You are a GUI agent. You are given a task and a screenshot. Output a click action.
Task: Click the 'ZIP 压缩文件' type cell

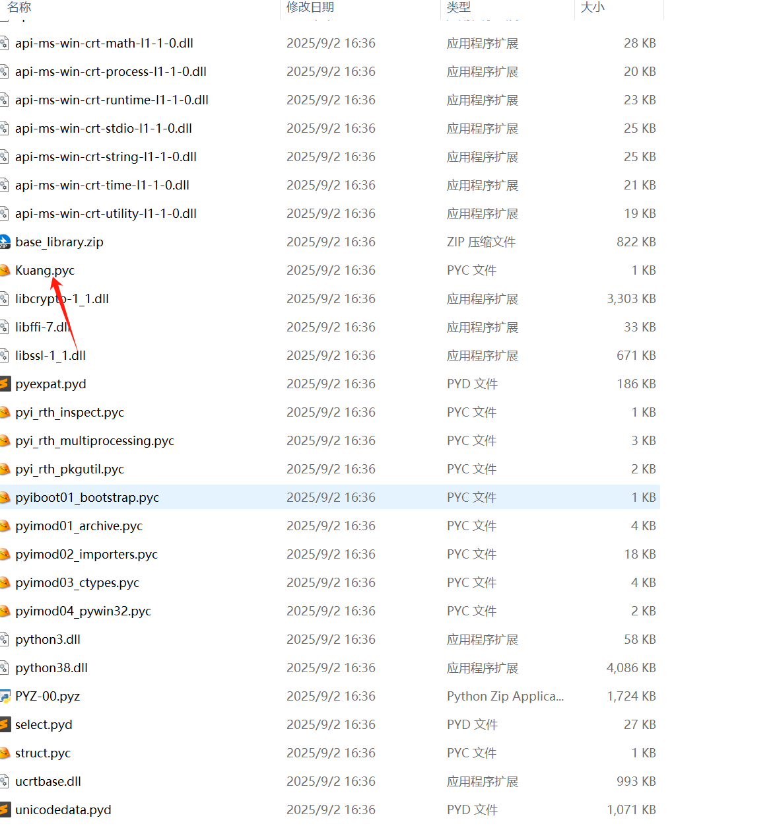click(481, 242)
